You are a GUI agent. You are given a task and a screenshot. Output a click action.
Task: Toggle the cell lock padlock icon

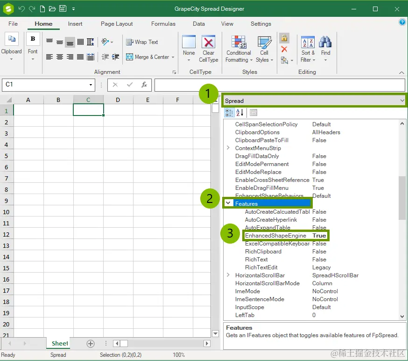click(x=284, y=38)
